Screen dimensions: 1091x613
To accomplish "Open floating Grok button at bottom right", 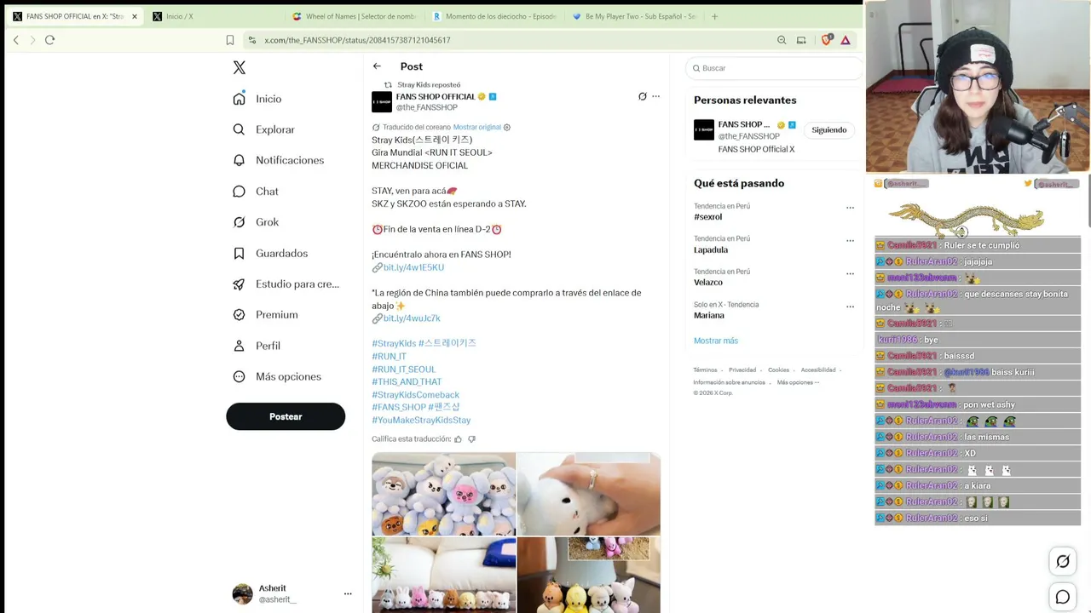I will point(1063,561).
